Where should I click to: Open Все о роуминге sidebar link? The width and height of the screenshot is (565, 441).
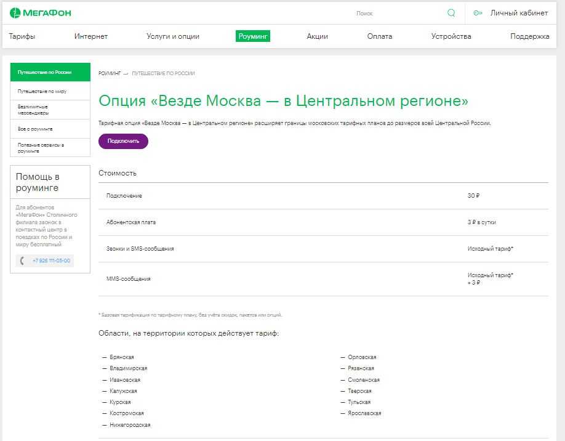pyautogui.click(x=36, y=129)
